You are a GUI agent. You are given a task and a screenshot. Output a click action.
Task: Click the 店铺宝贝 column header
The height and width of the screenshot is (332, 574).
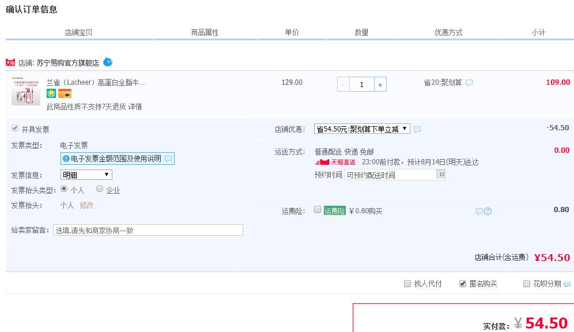click(x=78, y=33)
